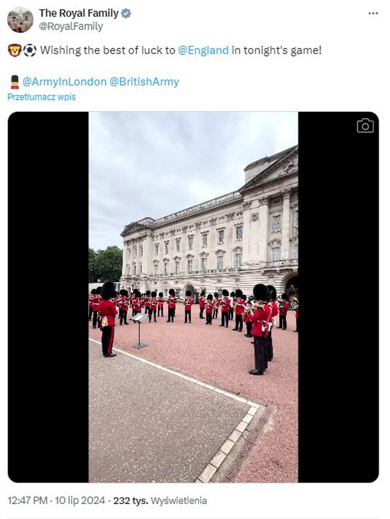Click the soccer ball emoji
Image resolution: width=390 pixels, height=519 pixels.
pyautogui.click(x=29, y=50)
